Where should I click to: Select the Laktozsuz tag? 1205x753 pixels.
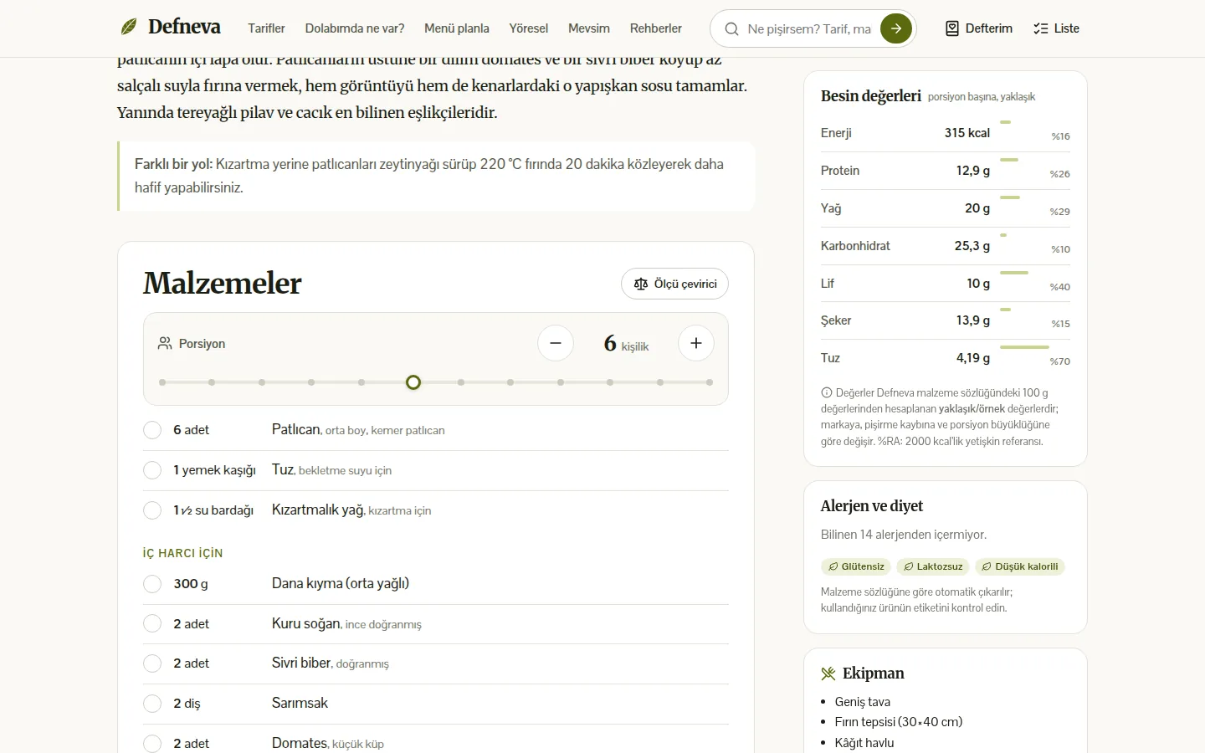click(x=933, y=566)
